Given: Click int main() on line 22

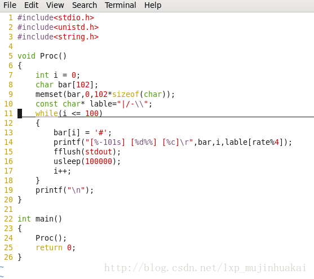Looking at the screenshot, I should tap(39, 219).
